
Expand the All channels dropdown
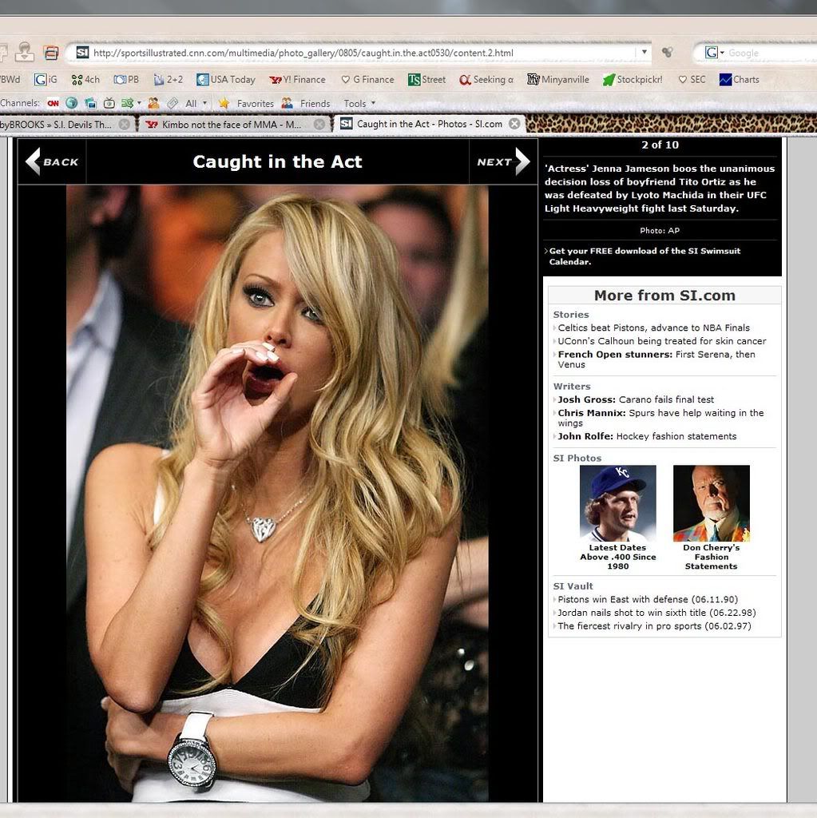pyautogui.click(x=196, y=104)
